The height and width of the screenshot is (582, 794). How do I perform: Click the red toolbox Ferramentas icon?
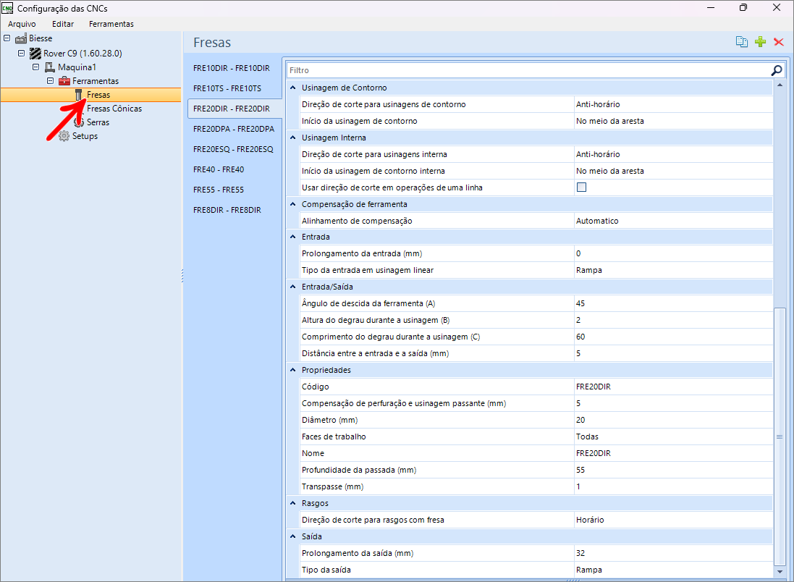pyautogui.click(x=64, y=81)
